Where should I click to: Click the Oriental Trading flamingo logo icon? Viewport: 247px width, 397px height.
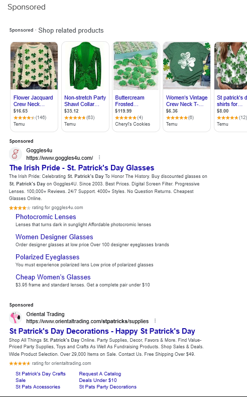[16, 318]
